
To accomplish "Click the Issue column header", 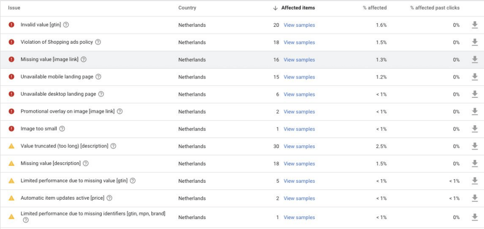I will pos(14,8).
